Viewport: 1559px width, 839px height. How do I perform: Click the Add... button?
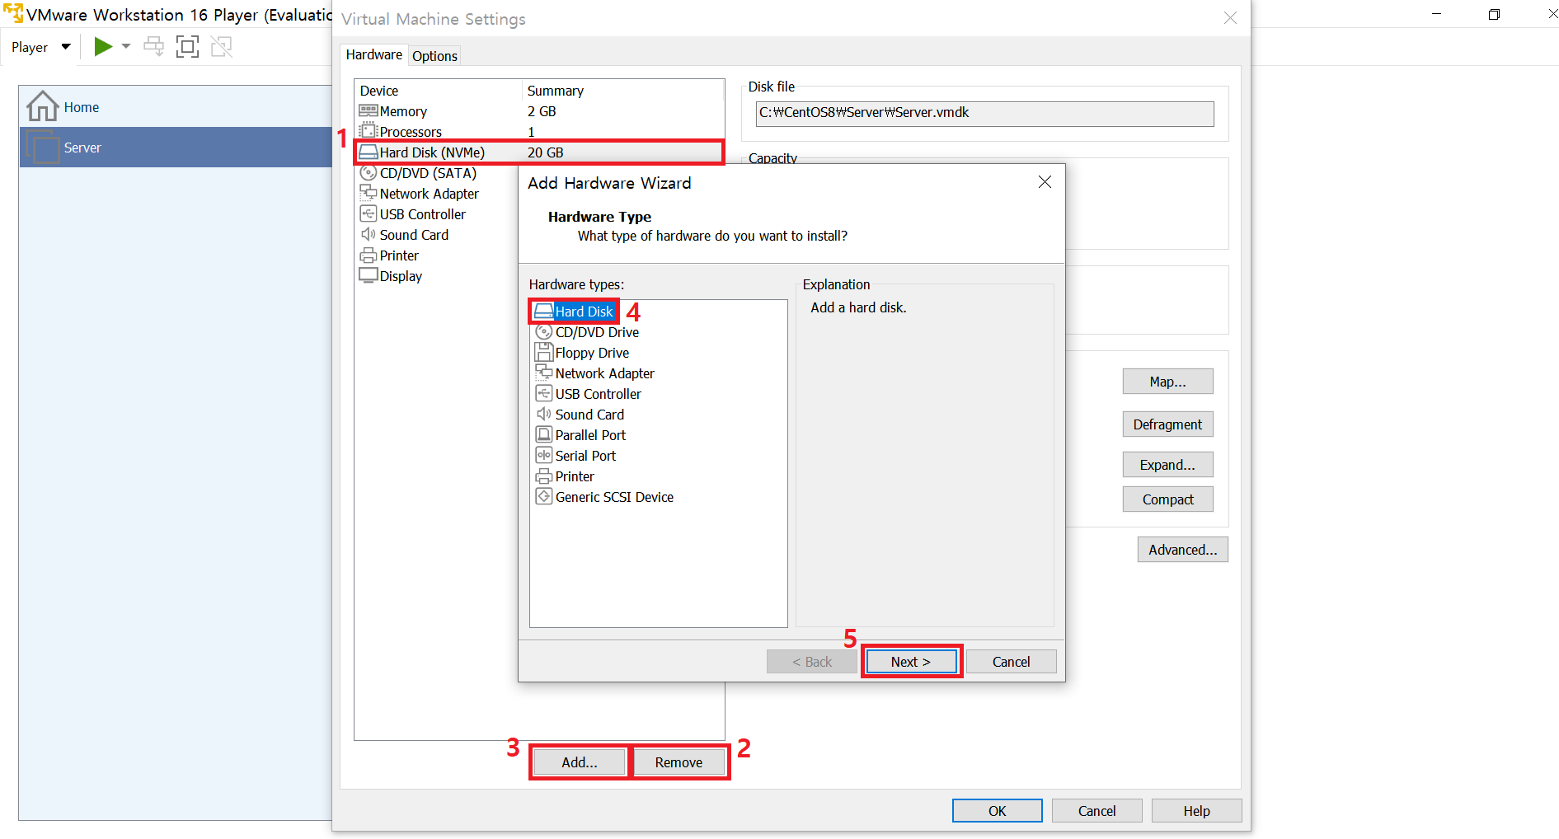[x=579, y=762]
